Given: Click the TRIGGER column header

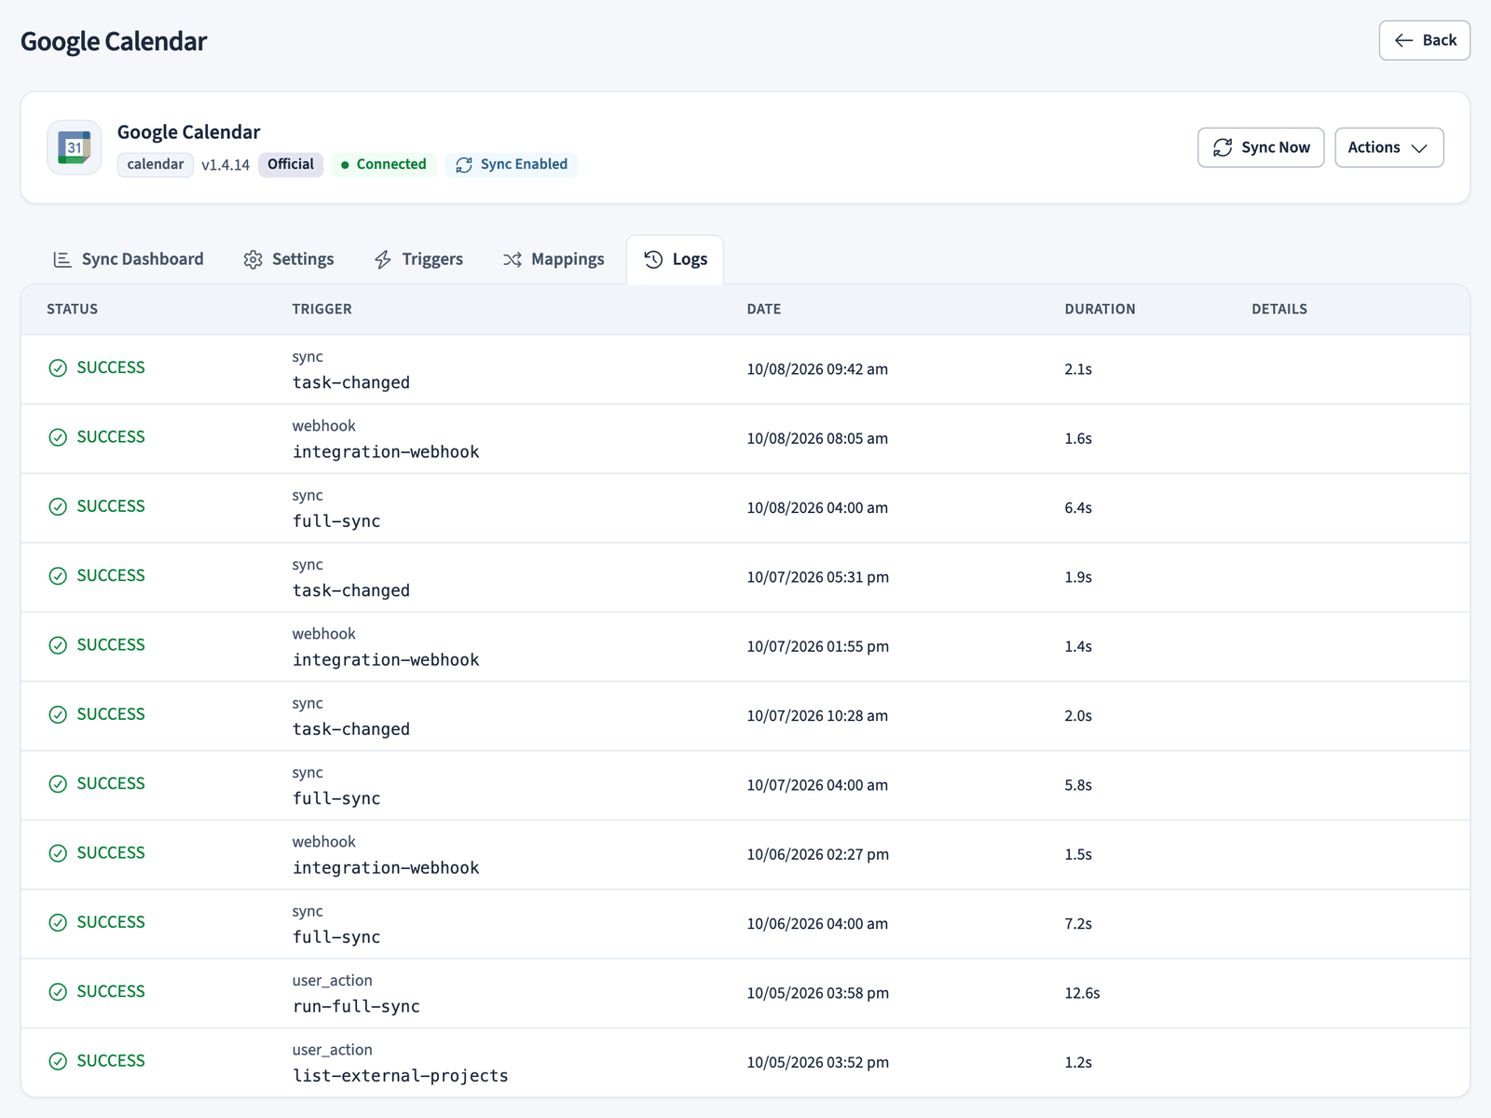Looking at the screenshot, I should coord(322,310).
